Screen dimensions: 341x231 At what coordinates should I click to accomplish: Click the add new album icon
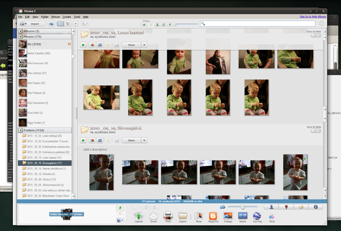click(x=51, y=24)
